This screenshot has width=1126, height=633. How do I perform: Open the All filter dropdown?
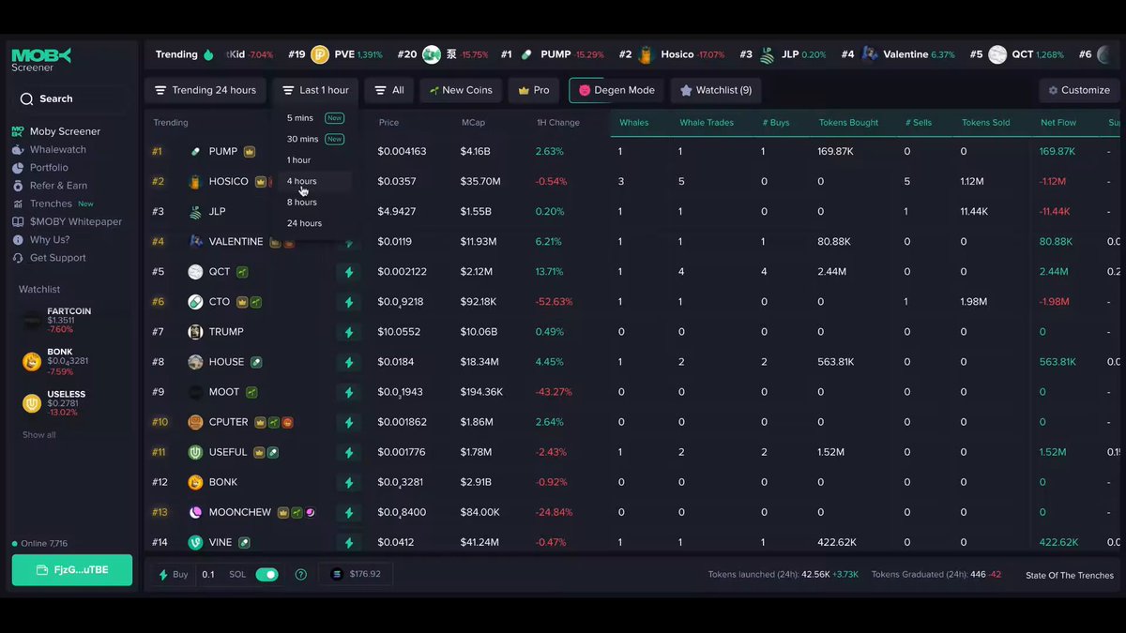click(389, 90)
